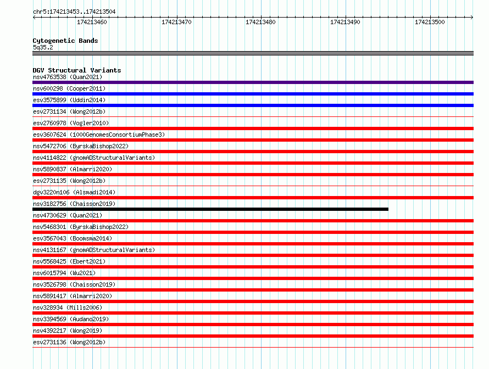This screenshot has width=489, height=369.
Task: Select the blue nsv600298 variant bar
Action: pyautogui.click(x=253, y=94)
